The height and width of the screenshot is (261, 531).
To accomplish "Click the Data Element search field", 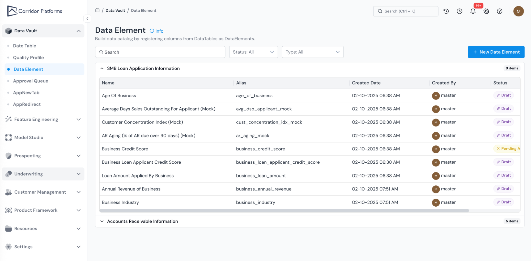I will pyautogui.click(x=160, y=52).
